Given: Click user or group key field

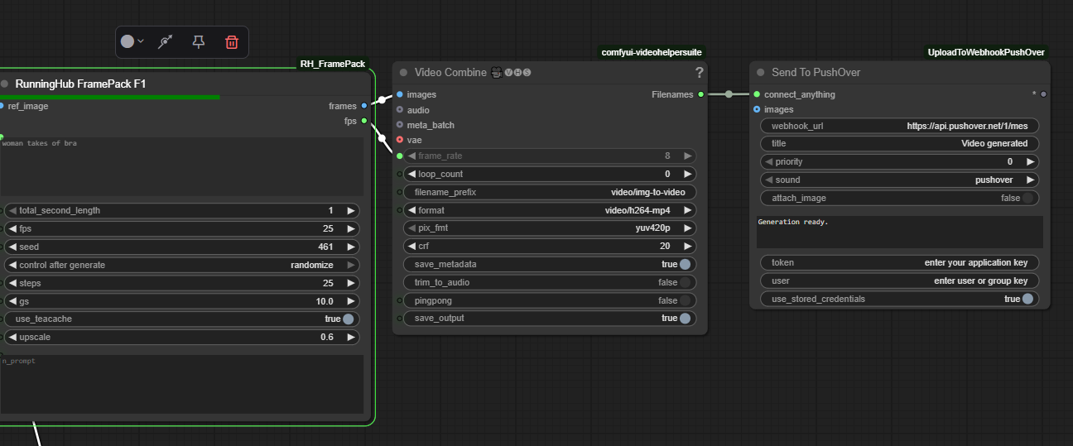Looking at the screenshot, I should tap(899, 281).
